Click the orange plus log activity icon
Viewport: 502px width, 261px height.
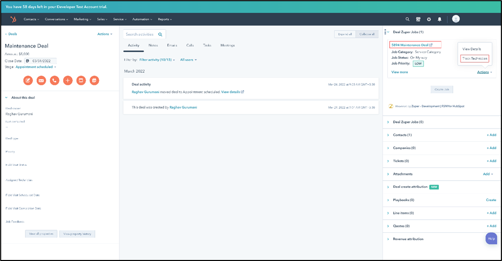pyautogui.click(x=68, y=80)
